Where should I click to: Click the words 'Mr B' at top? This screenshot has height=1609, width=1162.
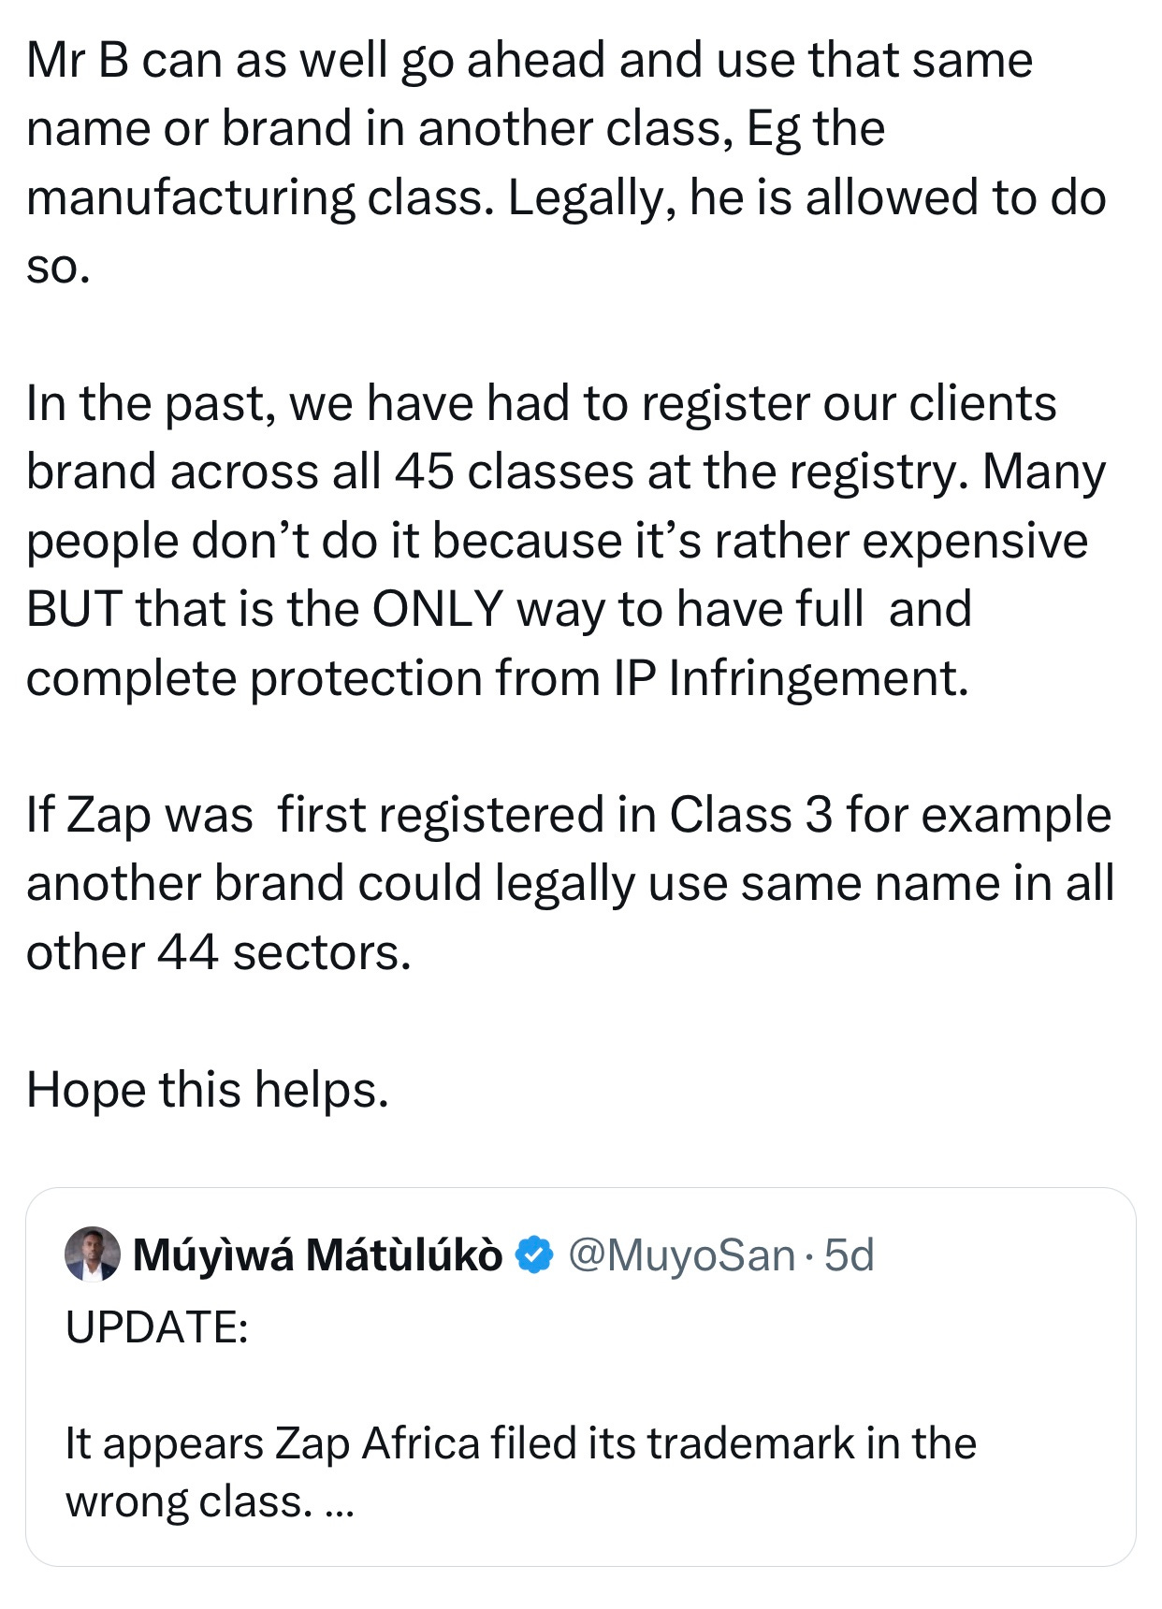[x=78, y=60]
